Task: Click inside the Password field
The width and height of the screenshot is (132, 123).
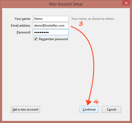Action: pos(51,32)
